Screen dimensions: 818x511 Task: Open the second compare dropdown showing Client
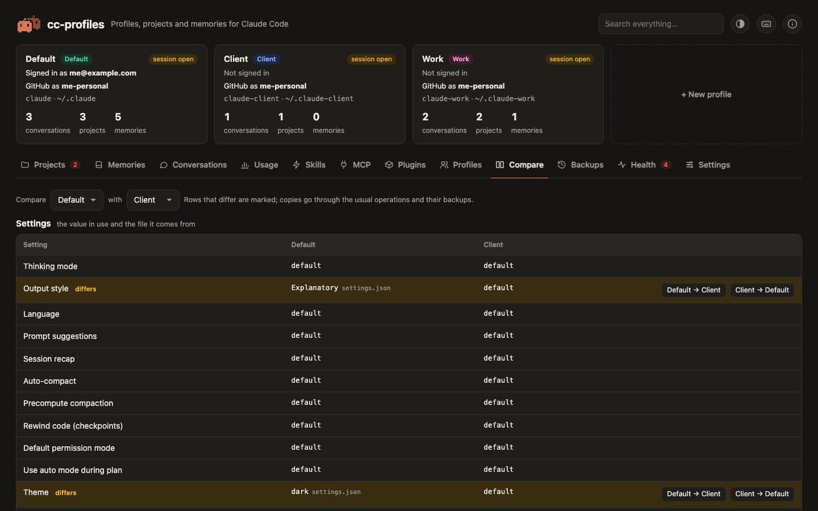(153, 200)
